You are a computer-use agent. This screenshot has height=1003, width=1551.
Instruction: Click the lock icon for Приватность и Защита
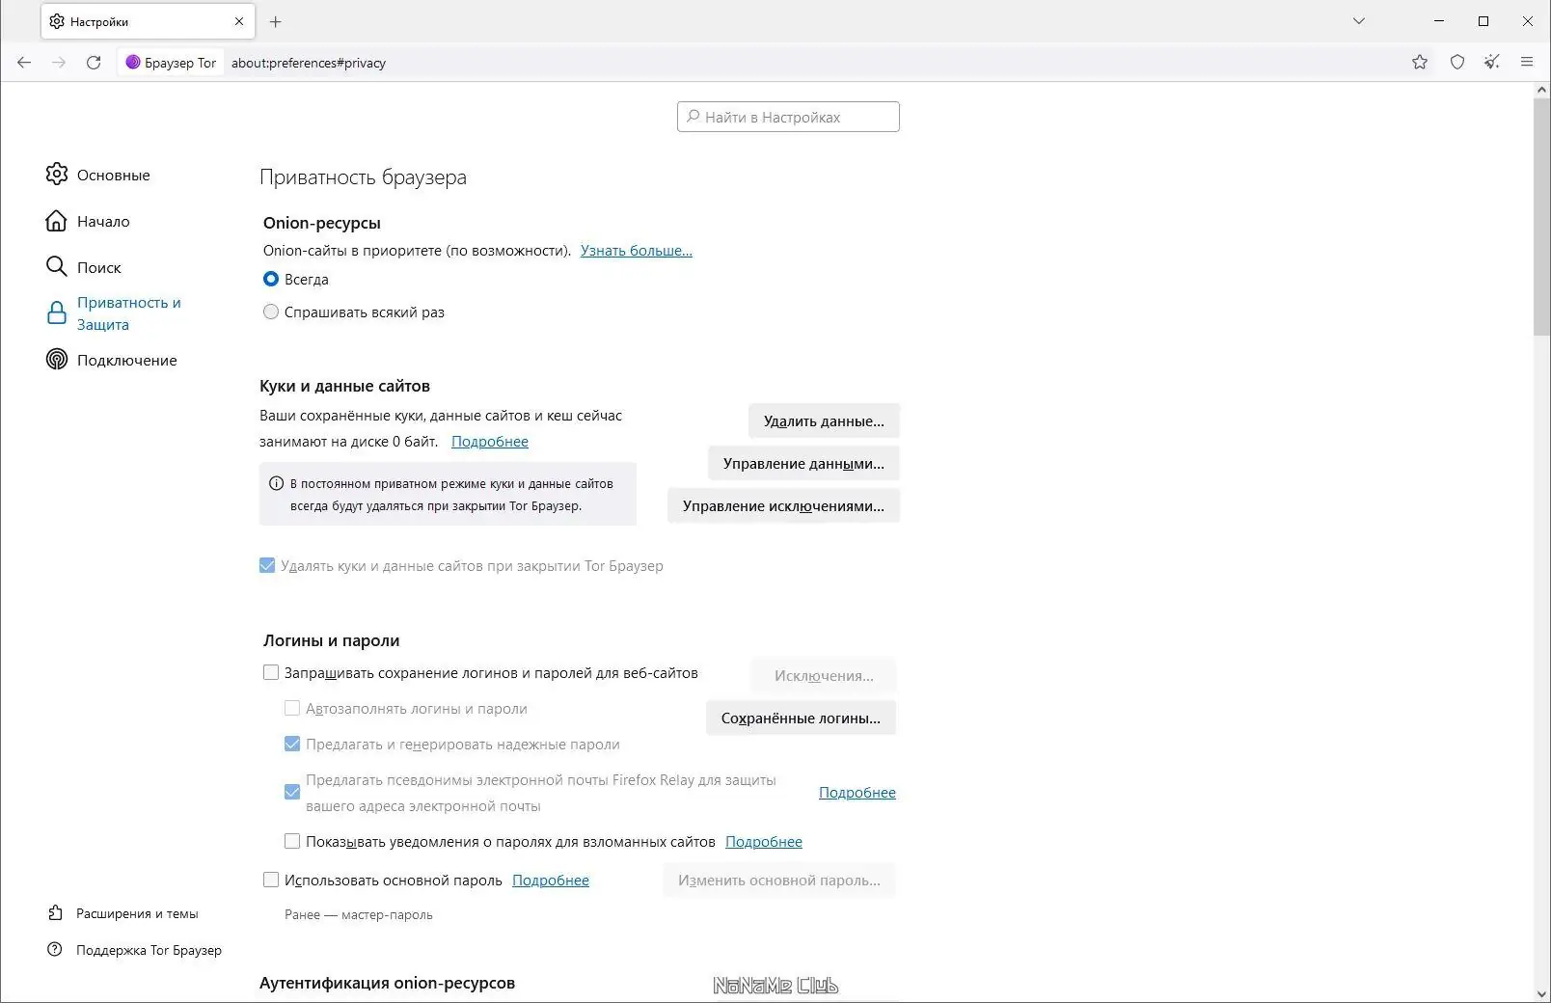[56, 312]
